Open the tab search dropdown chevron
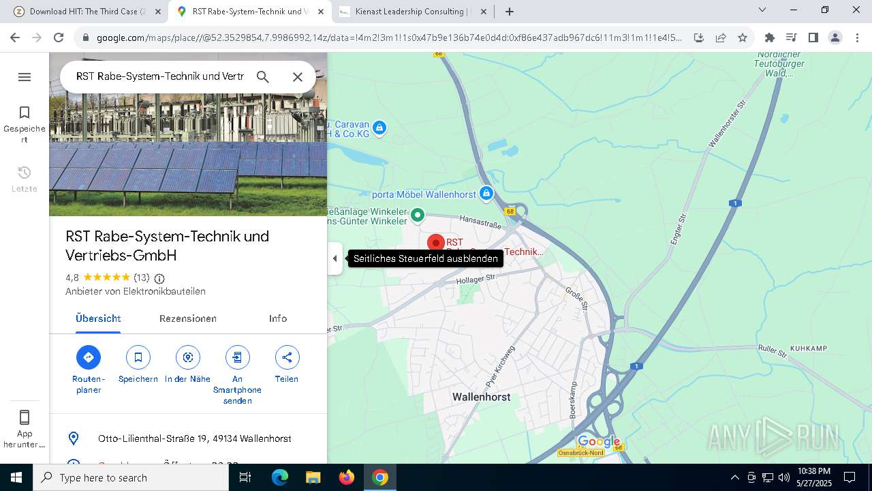Screen dimensions: 872x491 pos(762,10)
